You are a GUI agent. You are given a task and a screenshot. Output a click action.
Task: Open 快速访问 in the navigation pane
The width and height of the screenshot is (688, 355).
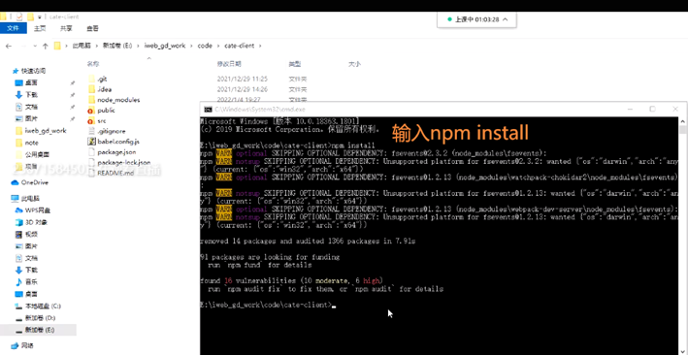pyautogui.click(x=33, y=71)
